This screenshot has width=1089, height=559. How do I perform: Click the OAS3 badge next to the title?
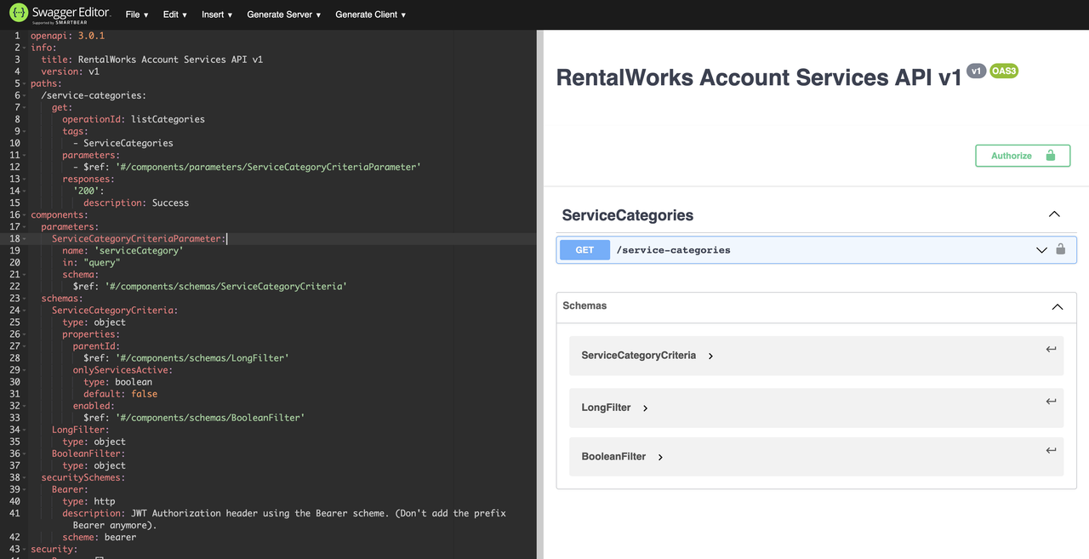point(1004,71)
